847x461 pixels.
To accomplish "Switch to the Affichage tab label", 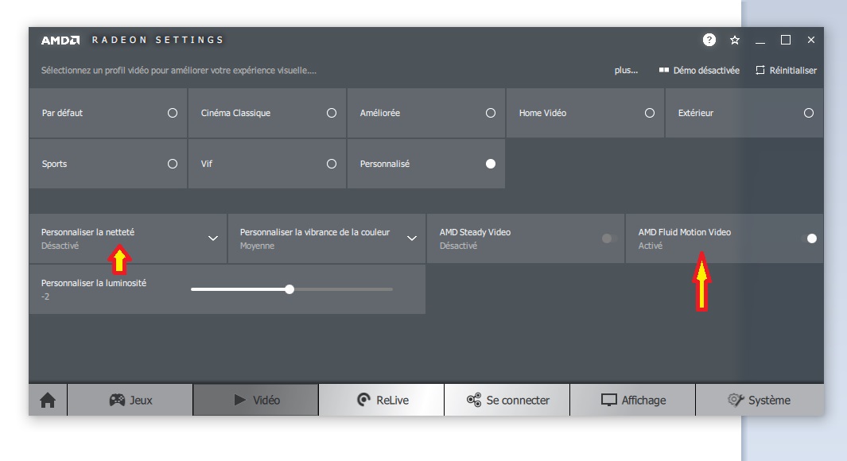I will click(x=644, y=400).
